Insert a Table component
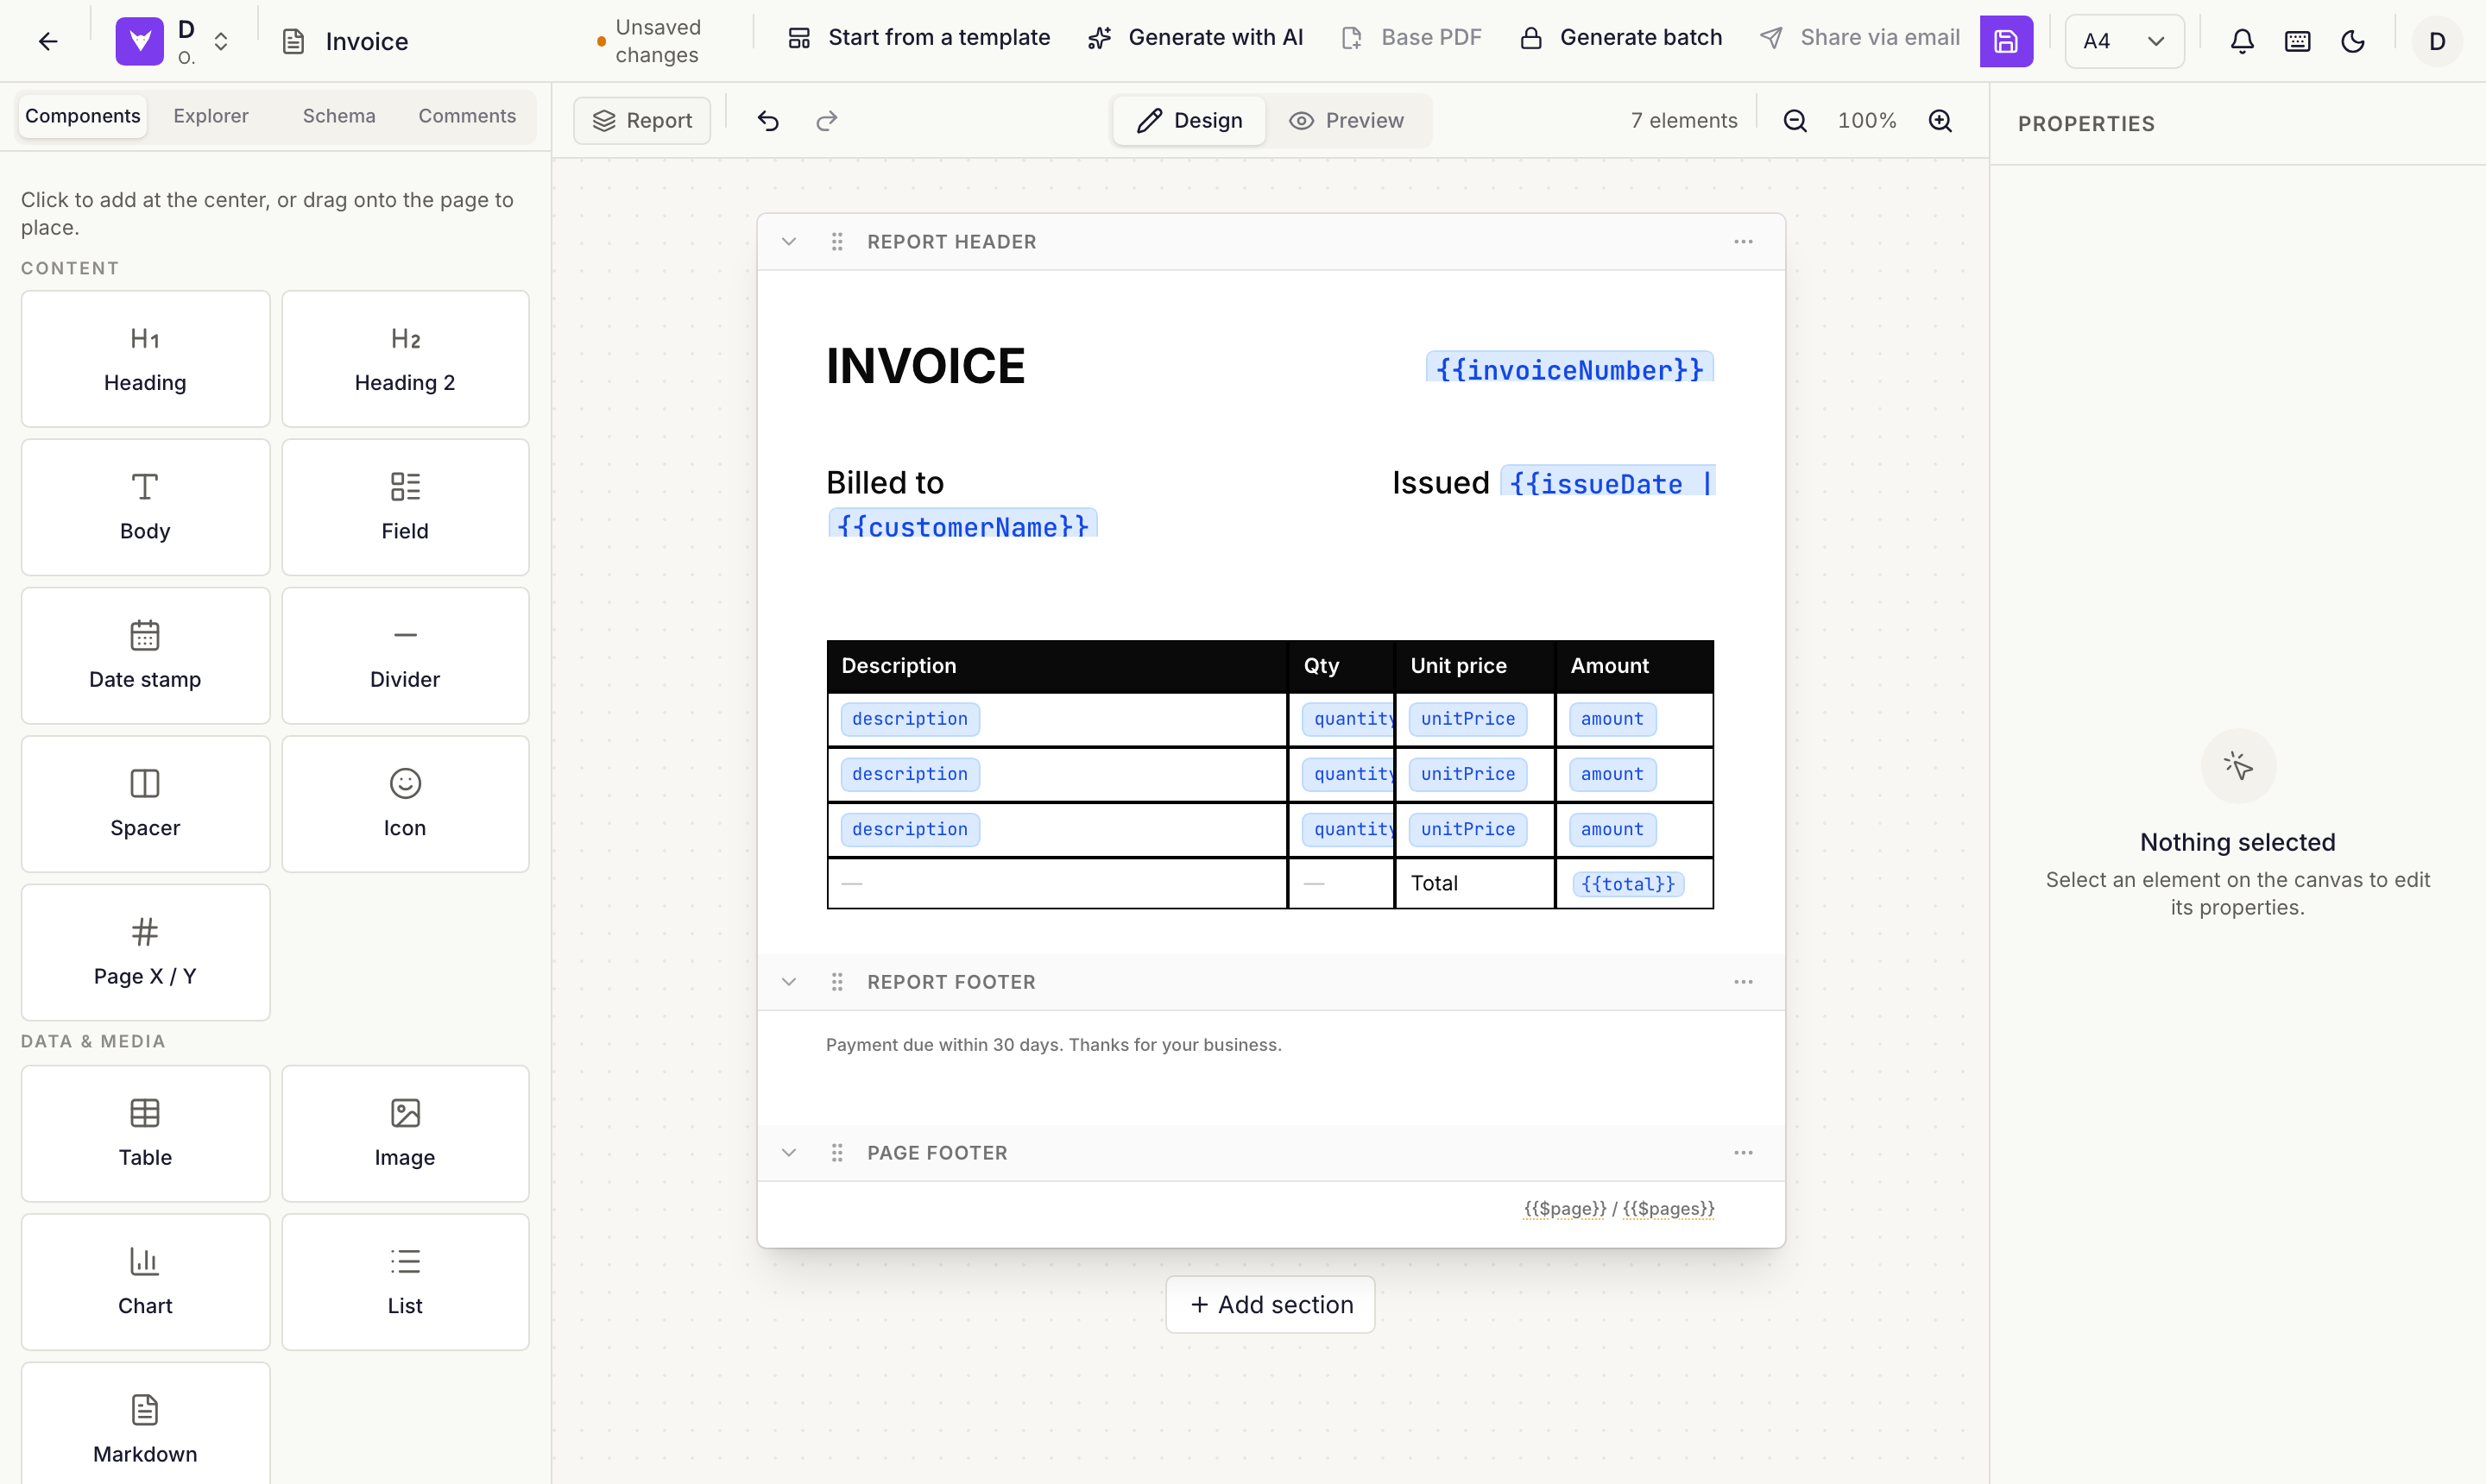 click(145, 1133)
